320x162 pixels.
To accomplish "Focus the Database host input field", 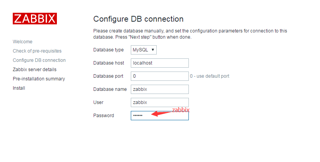I will (x=159, y=63).
